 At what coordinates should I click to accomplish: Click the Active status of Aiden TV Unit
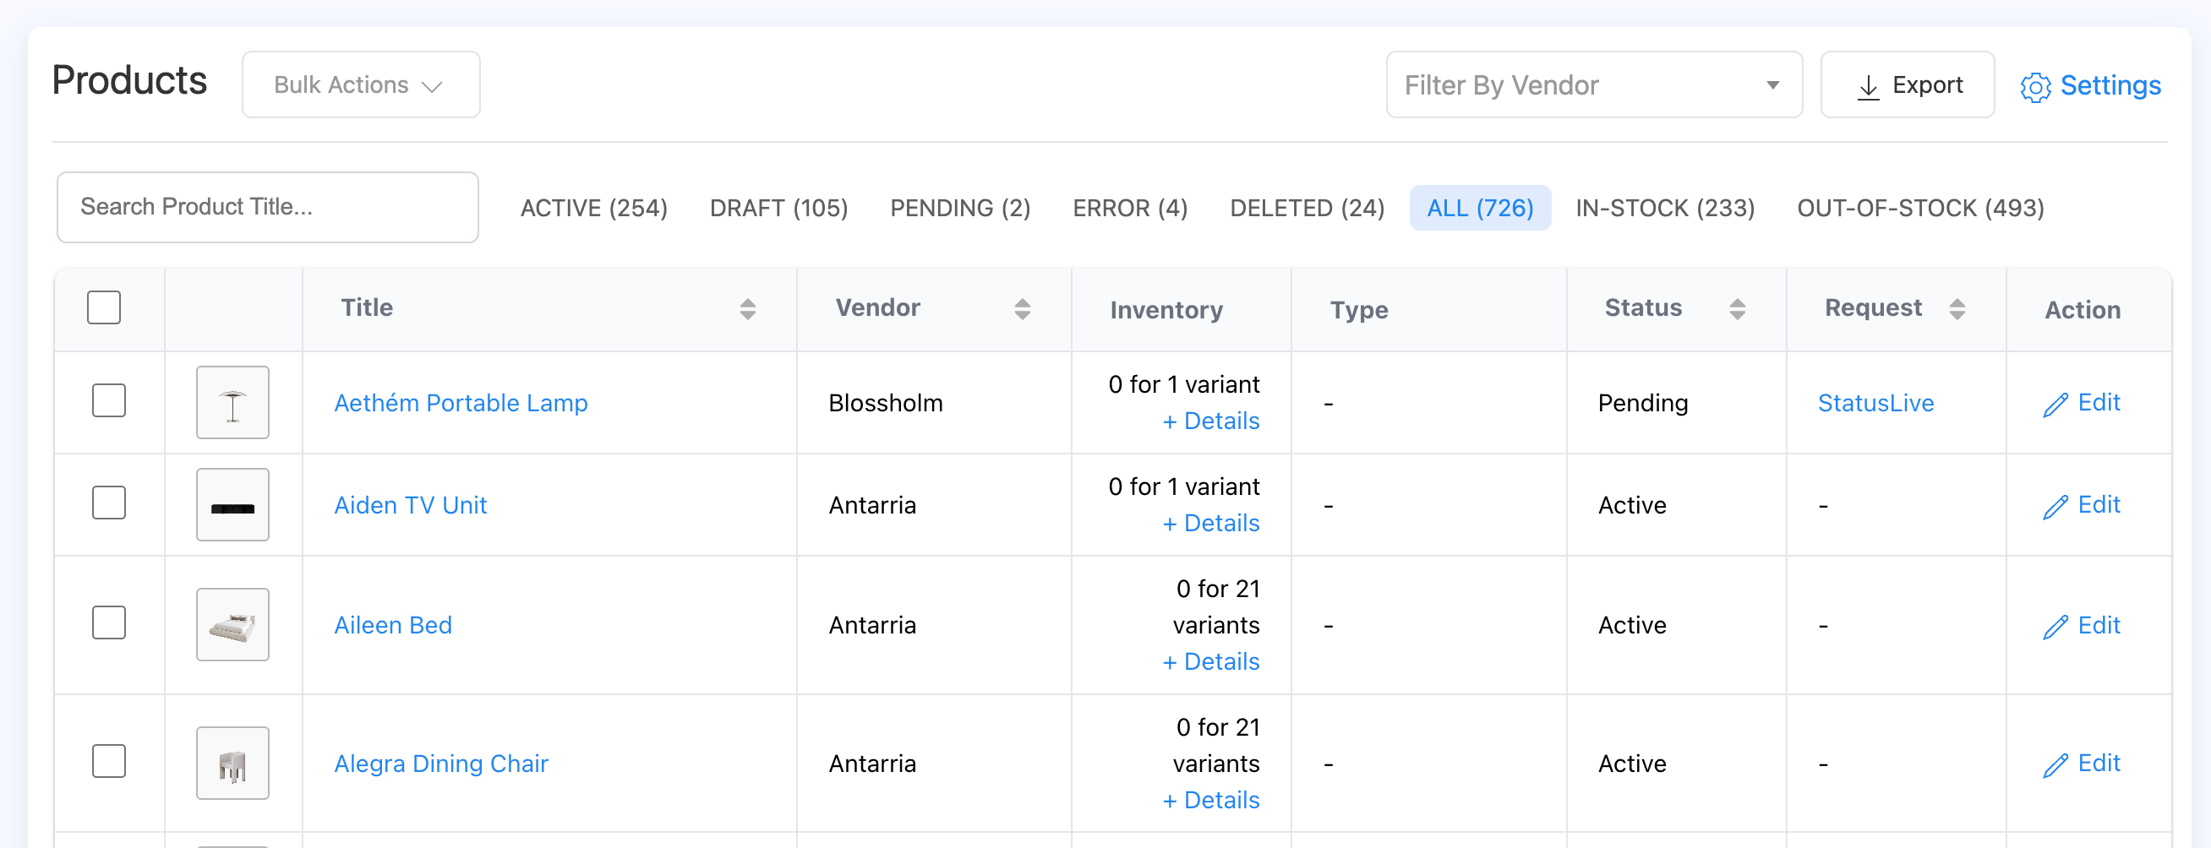tap(1632, 505)
